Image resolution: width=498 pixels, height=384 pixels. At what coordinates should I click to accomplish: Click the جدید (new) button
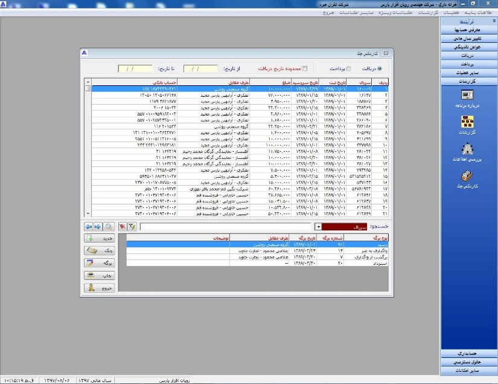(x=100, y=238)
